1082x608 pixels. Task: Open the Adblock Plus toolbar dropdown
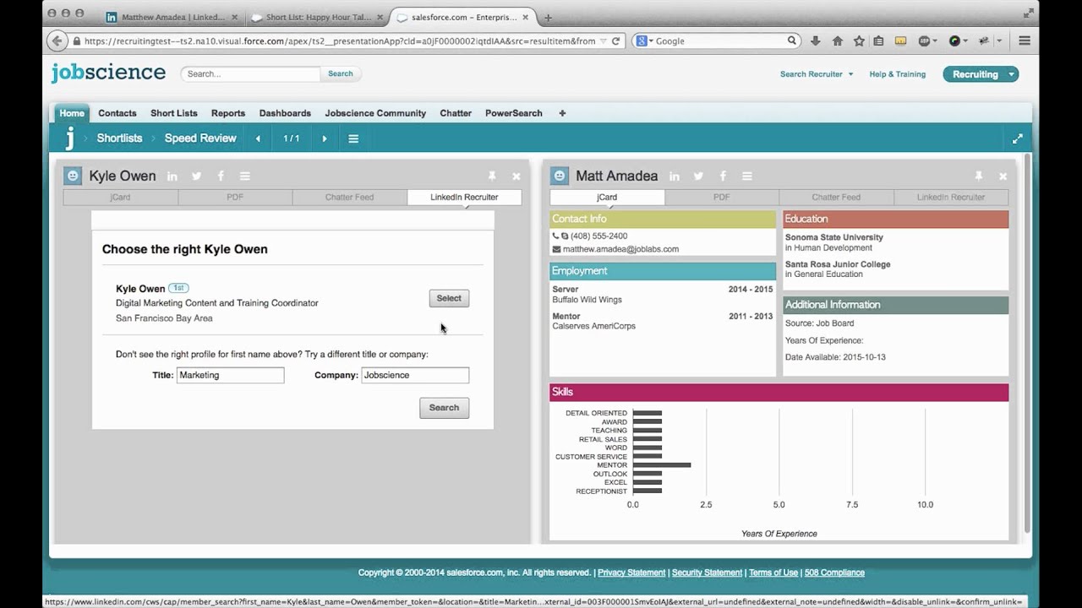[934, 41]
